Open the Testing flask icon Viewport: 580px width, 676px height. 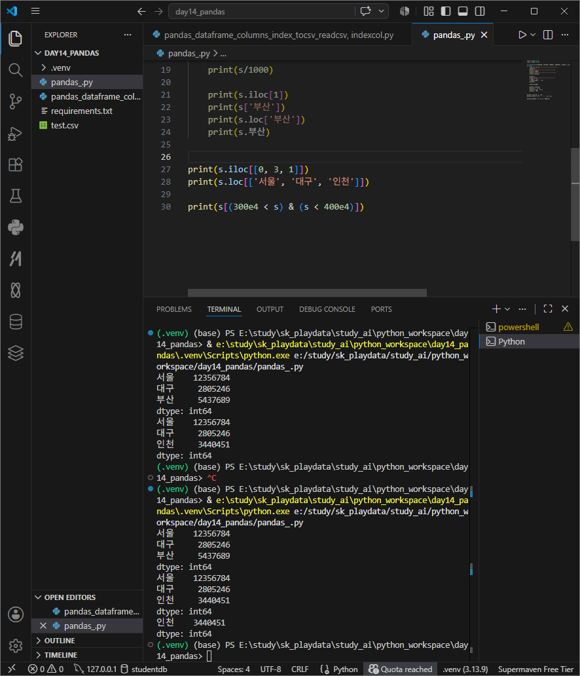tap(16, 196)
